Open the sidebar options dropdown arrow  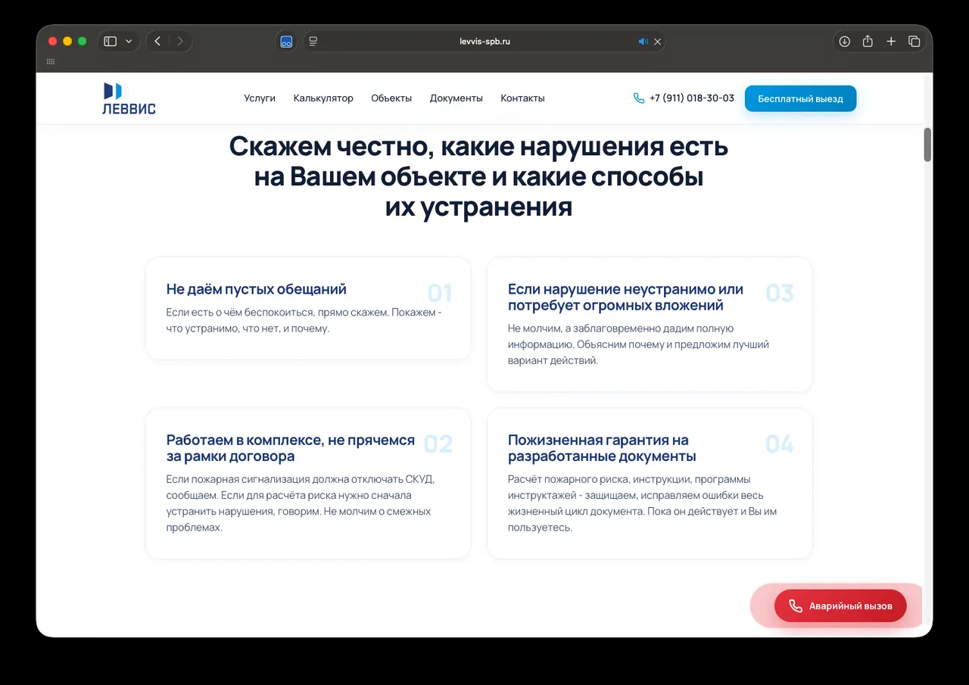click(129, 42)
